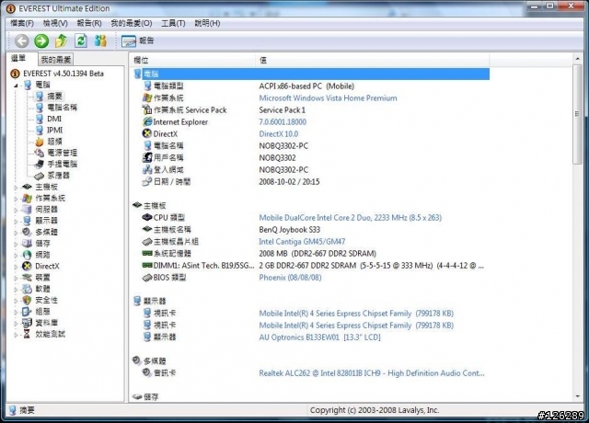Open the 檔案(F) menu
The image size is (589, 423).
click(x=22, y=23)
